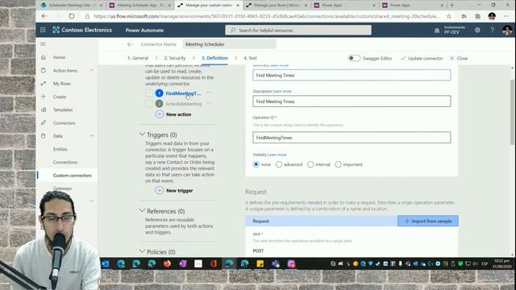Open My flows in left navigation

coord(62,84)
